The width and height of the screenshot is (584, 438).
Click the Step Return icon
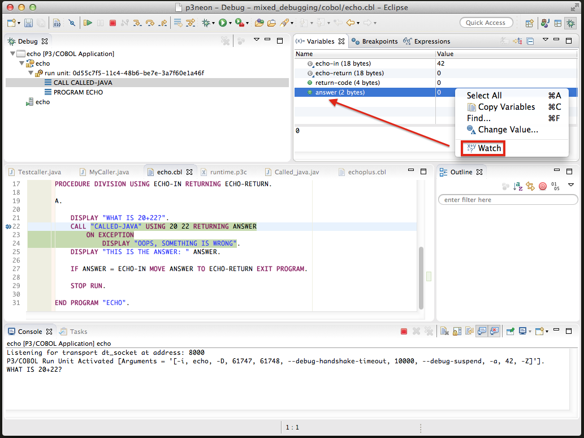point(163,23)
